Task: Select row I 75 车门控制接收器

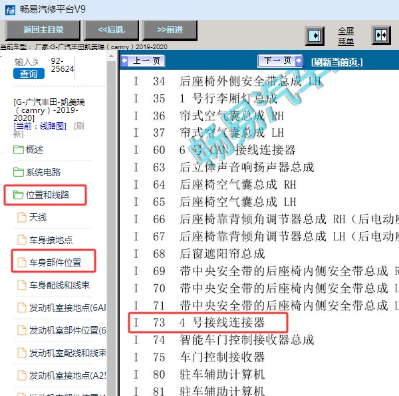Action: [199, 357]
